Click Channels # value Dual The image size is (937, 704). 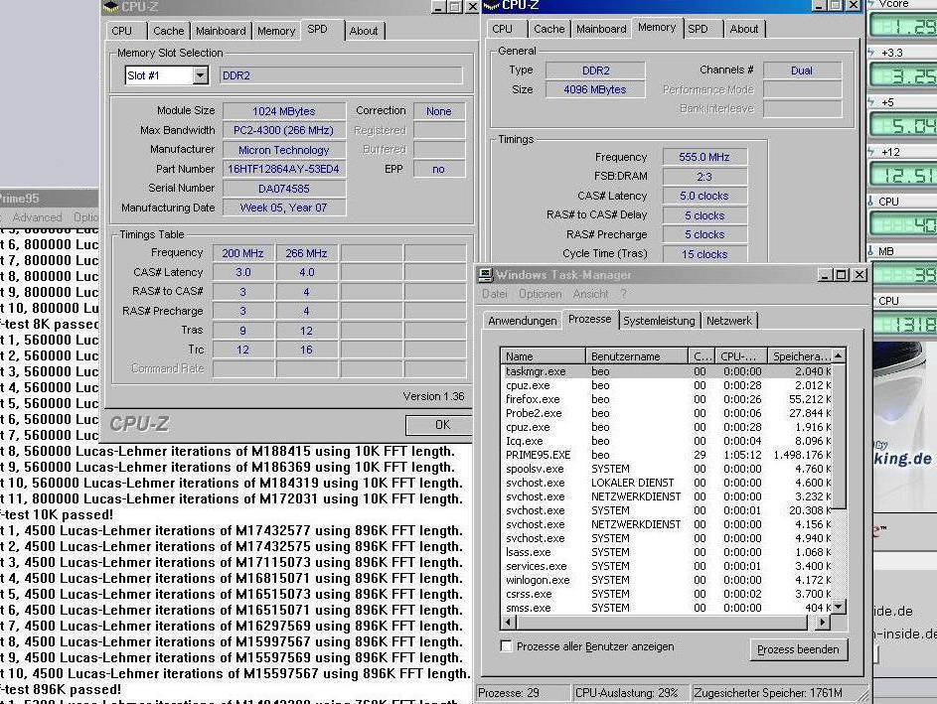(x=802, y=70)
